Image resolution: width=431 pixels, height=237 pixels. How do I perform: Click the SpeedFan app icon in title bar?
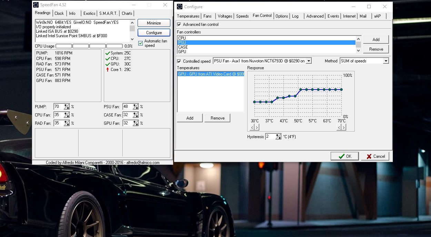point(36,5)
